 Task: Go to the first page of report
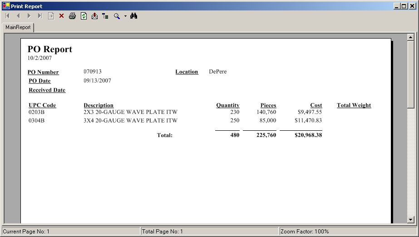[7, 16]
